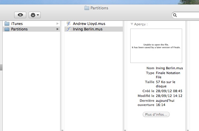
Task: Click the Irving Berlin.mus Finale file icon
Action: click(68, 29)
